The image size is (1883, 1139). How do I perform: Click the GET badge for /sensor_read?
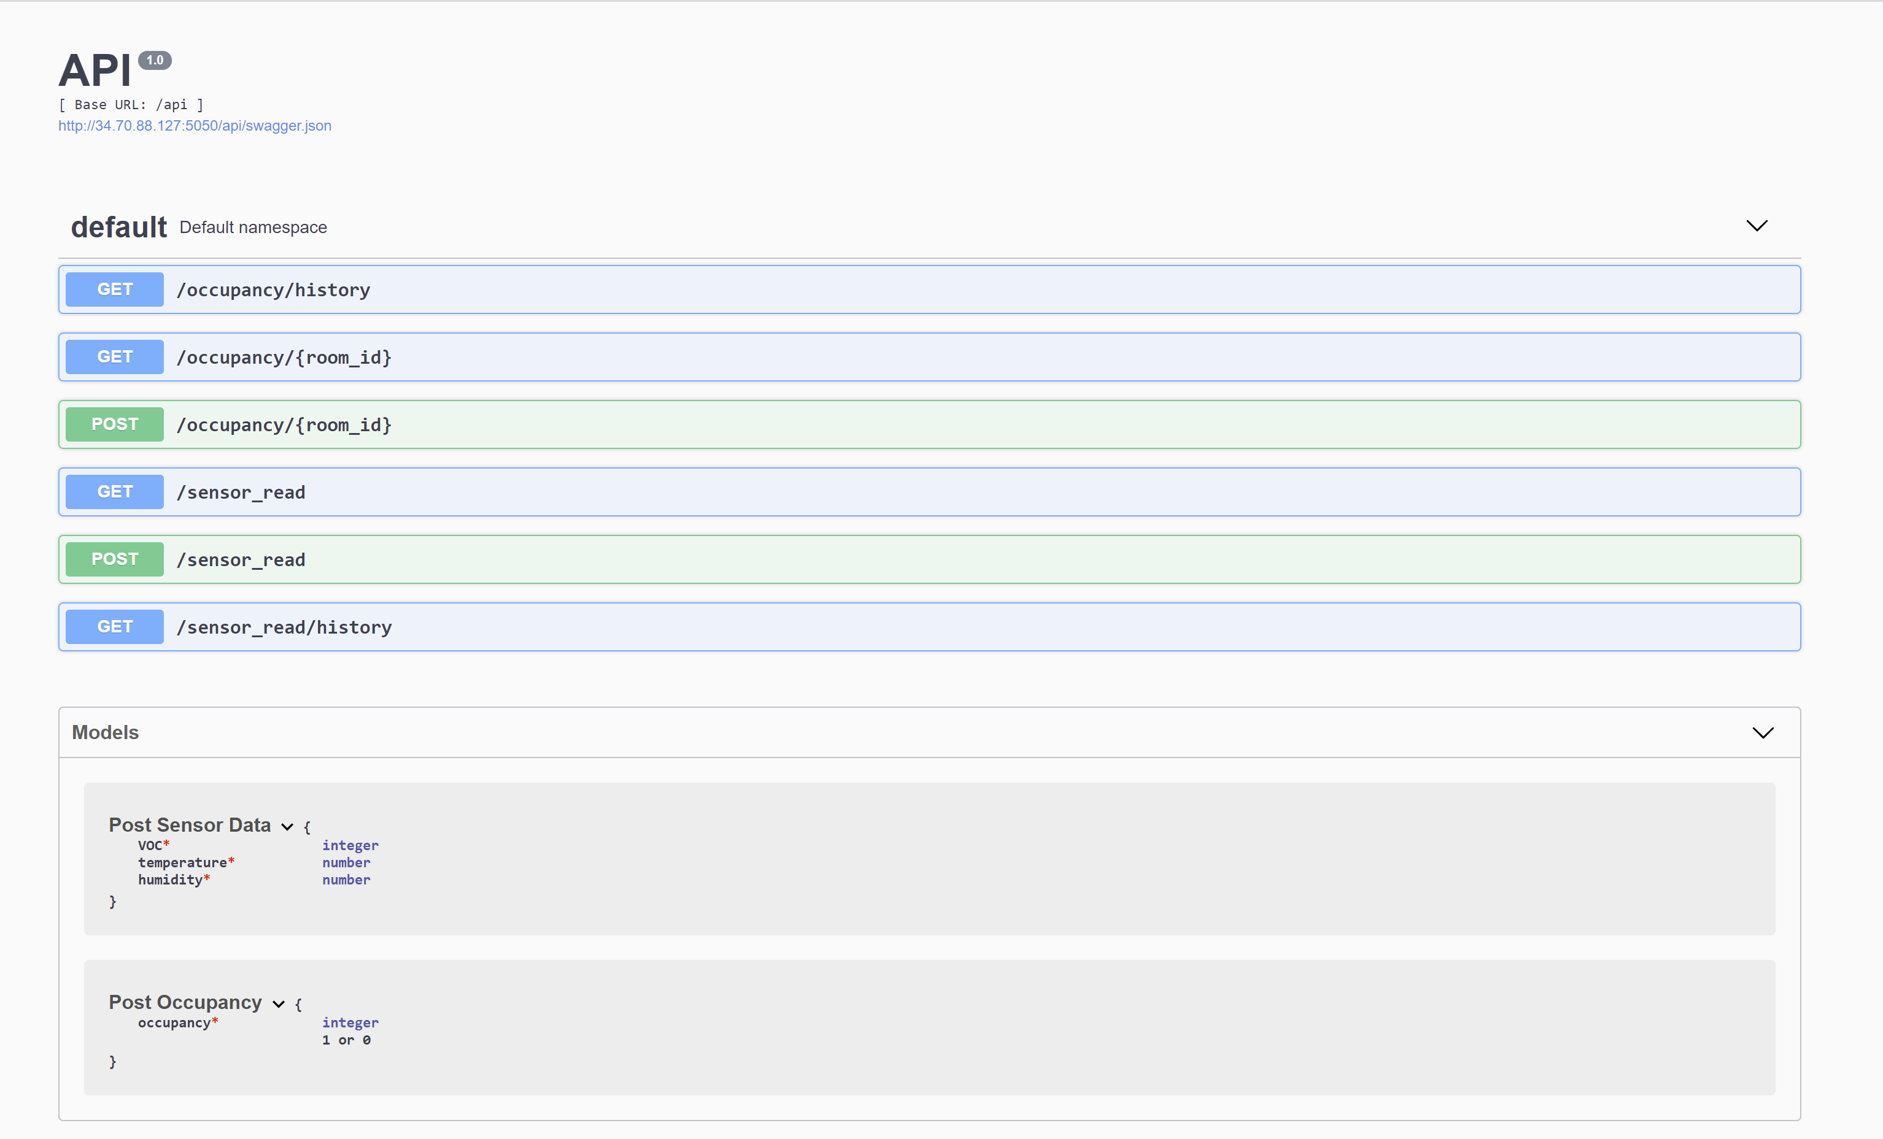tap(115, 492)
